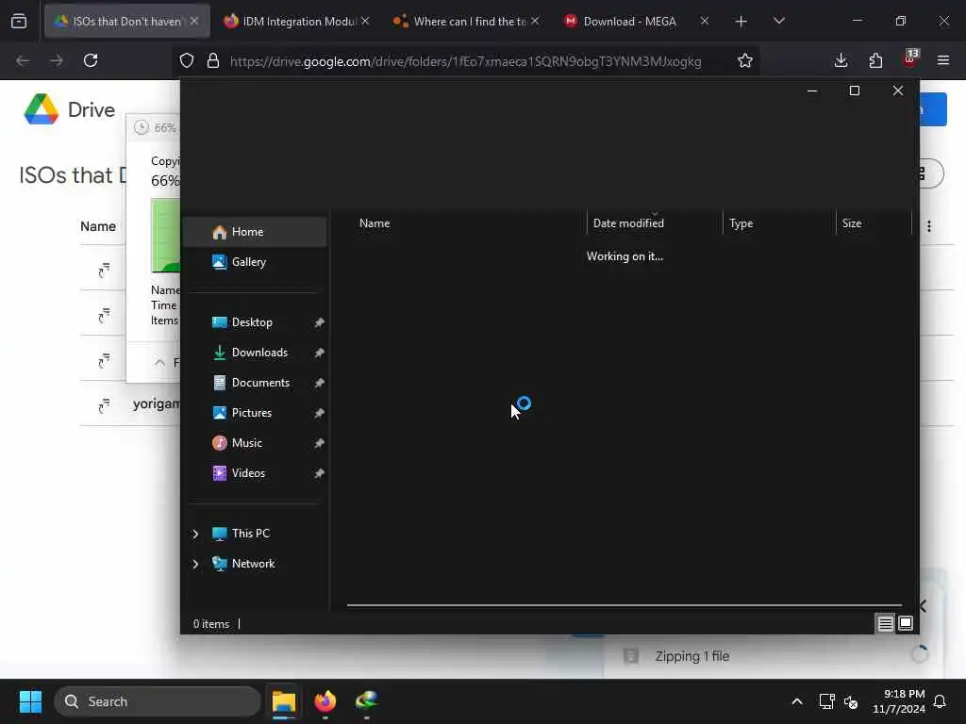Select Network in navigation pane
This screenshot has width=966, height=724.
pyautogui.click(x=253, y=564)
